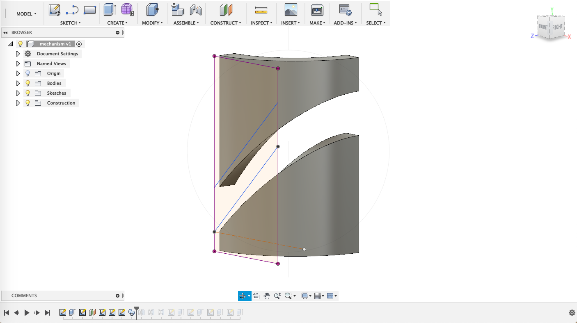The width and height of the screenshot is (577, 323).
Task: Open the Display Settings dropdown
Action: (305, 296)
